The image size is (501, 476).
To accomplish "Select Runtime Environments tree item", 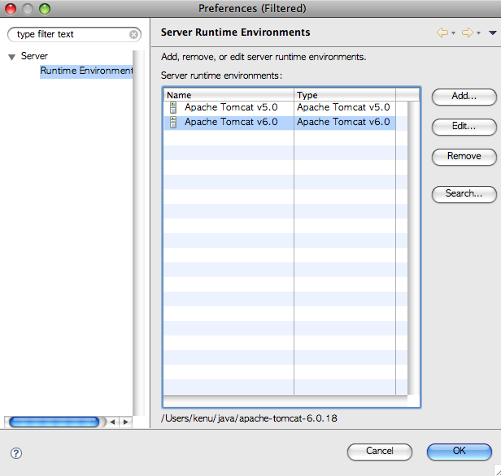I will 86,71.
